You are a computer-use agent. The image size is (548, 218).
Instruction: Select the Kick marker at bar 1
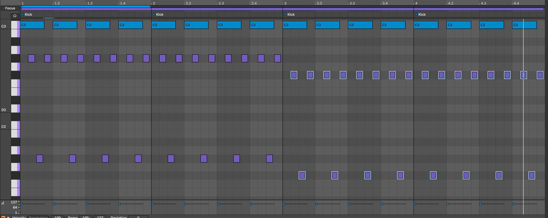click(x=27, y=15)
